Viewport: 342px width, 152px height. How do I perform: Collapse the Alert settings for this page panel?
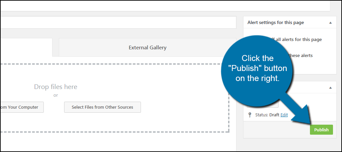[330, 23]
